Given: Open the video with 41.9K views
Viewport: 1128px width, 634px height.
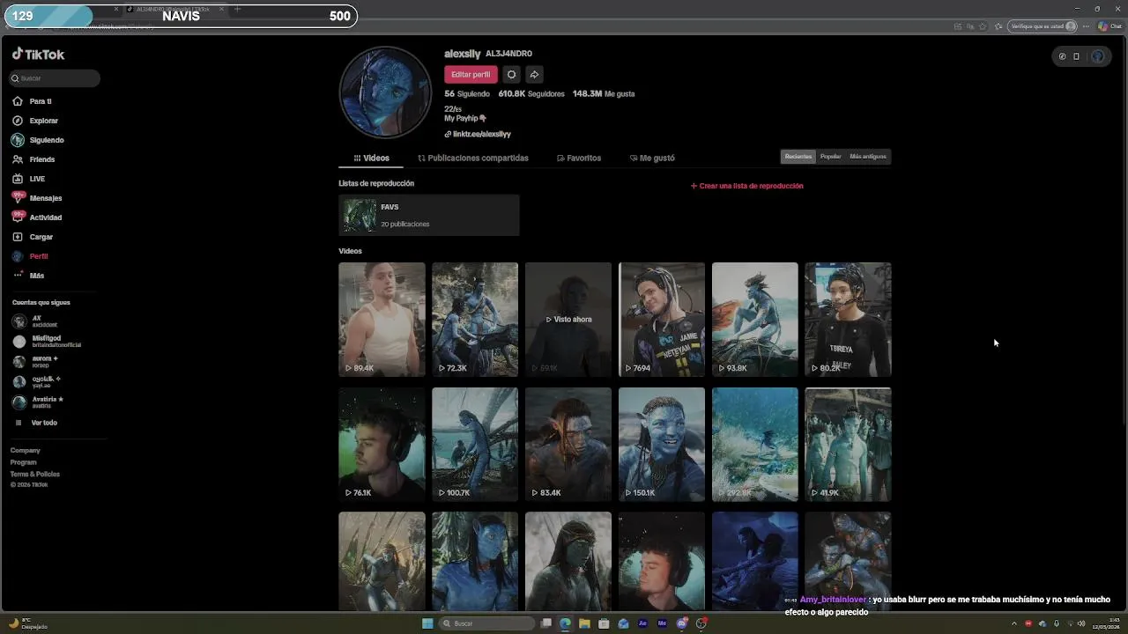Looking at the screenshot, I should coord(848,445).
